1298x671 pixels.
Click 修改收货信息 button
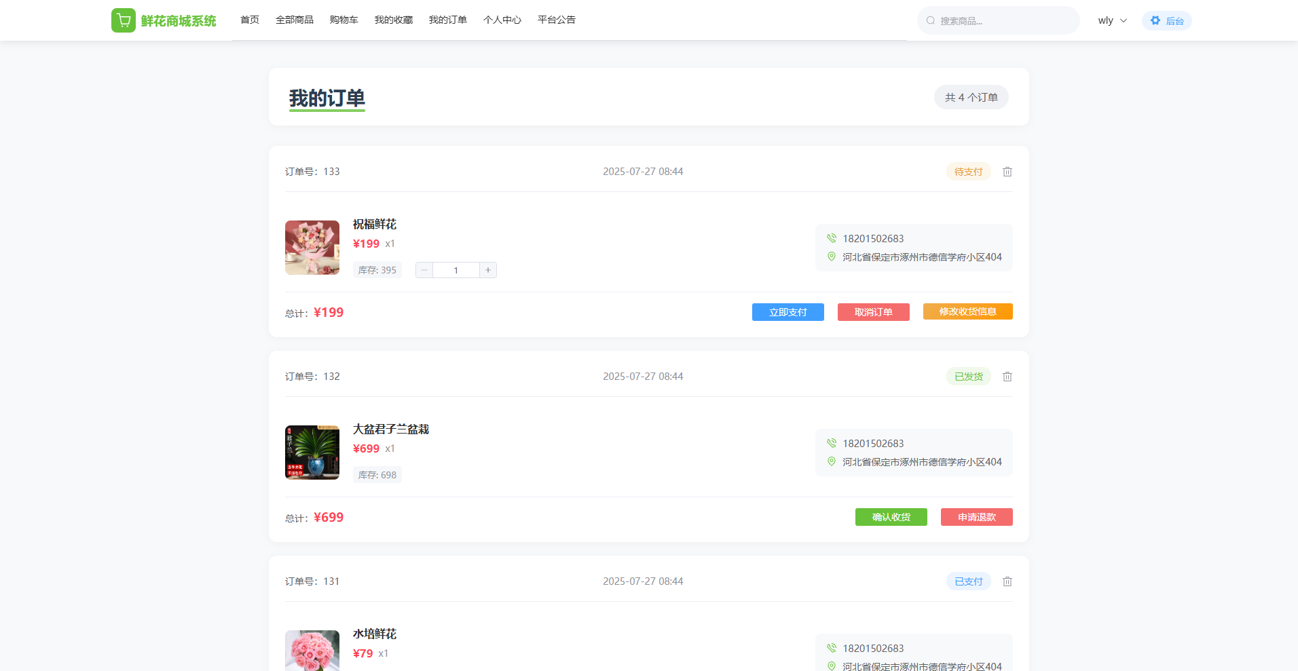pyautogui.click(x=967, y=311)
